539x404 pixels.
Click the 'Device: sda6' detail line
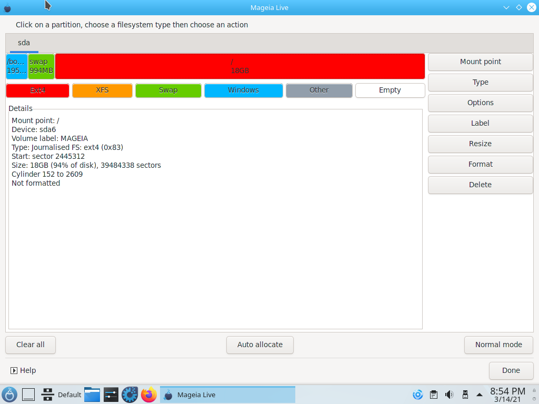pos(34,129)
